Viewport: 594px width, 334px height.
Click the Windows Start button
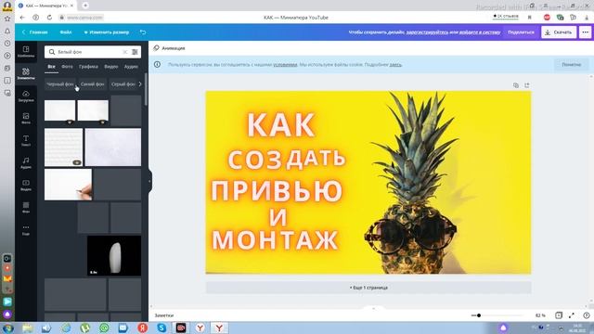(7, 328)
